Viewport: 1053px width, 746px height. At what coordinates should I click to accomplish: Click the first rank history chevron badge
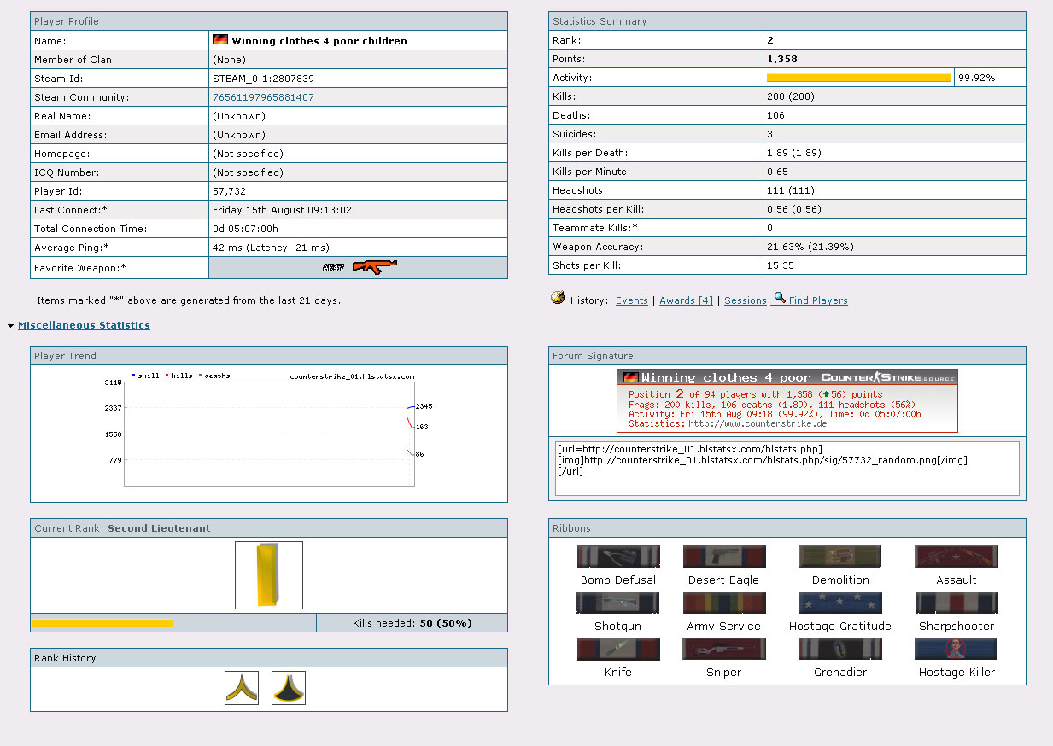pyautogui.click(x=242, y=688)
